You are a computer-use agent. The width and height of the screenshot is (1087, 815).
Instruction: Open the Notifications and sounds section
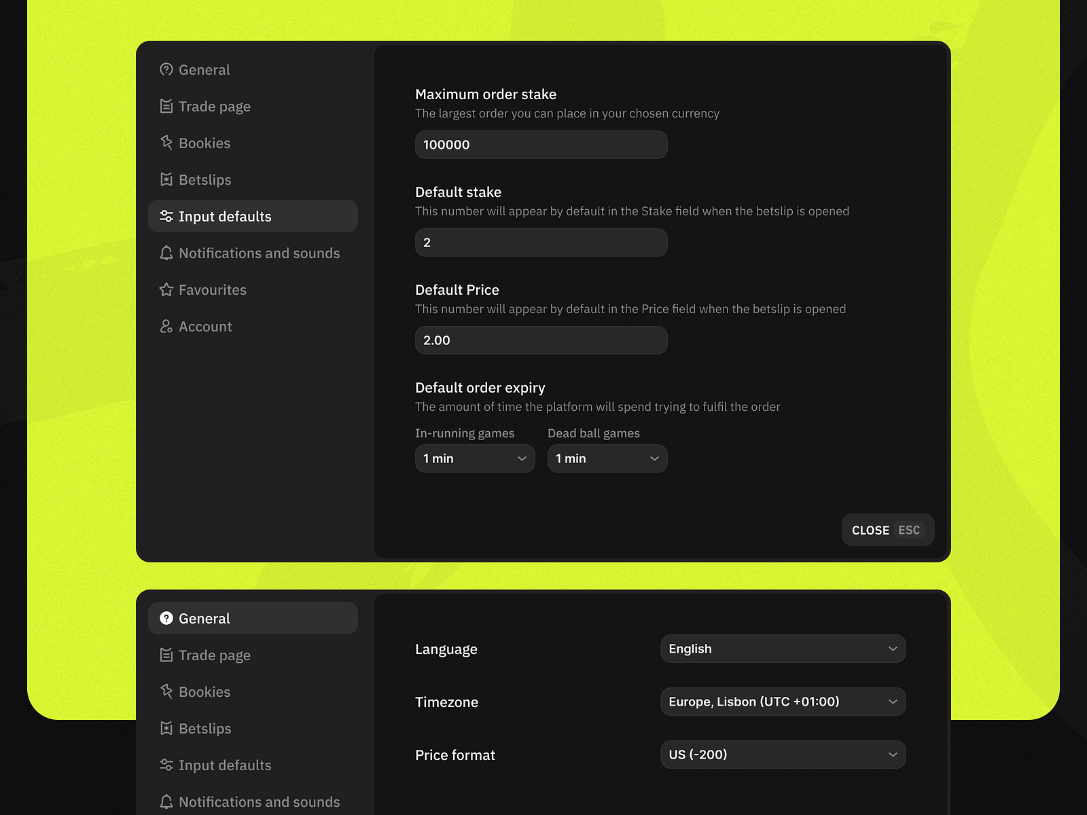(259, 253)
